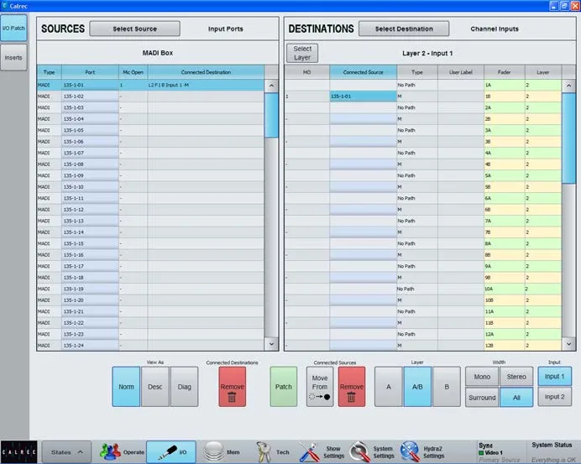Screen dimensions: 581x464
Task: Remove connected destinations with trash button
Action: point(232,387)
